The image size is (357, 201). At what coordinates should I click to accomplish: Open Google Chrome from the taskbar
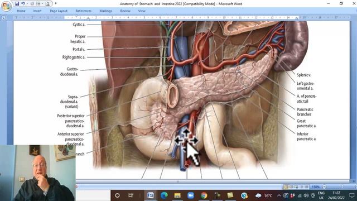click(204, 195)
